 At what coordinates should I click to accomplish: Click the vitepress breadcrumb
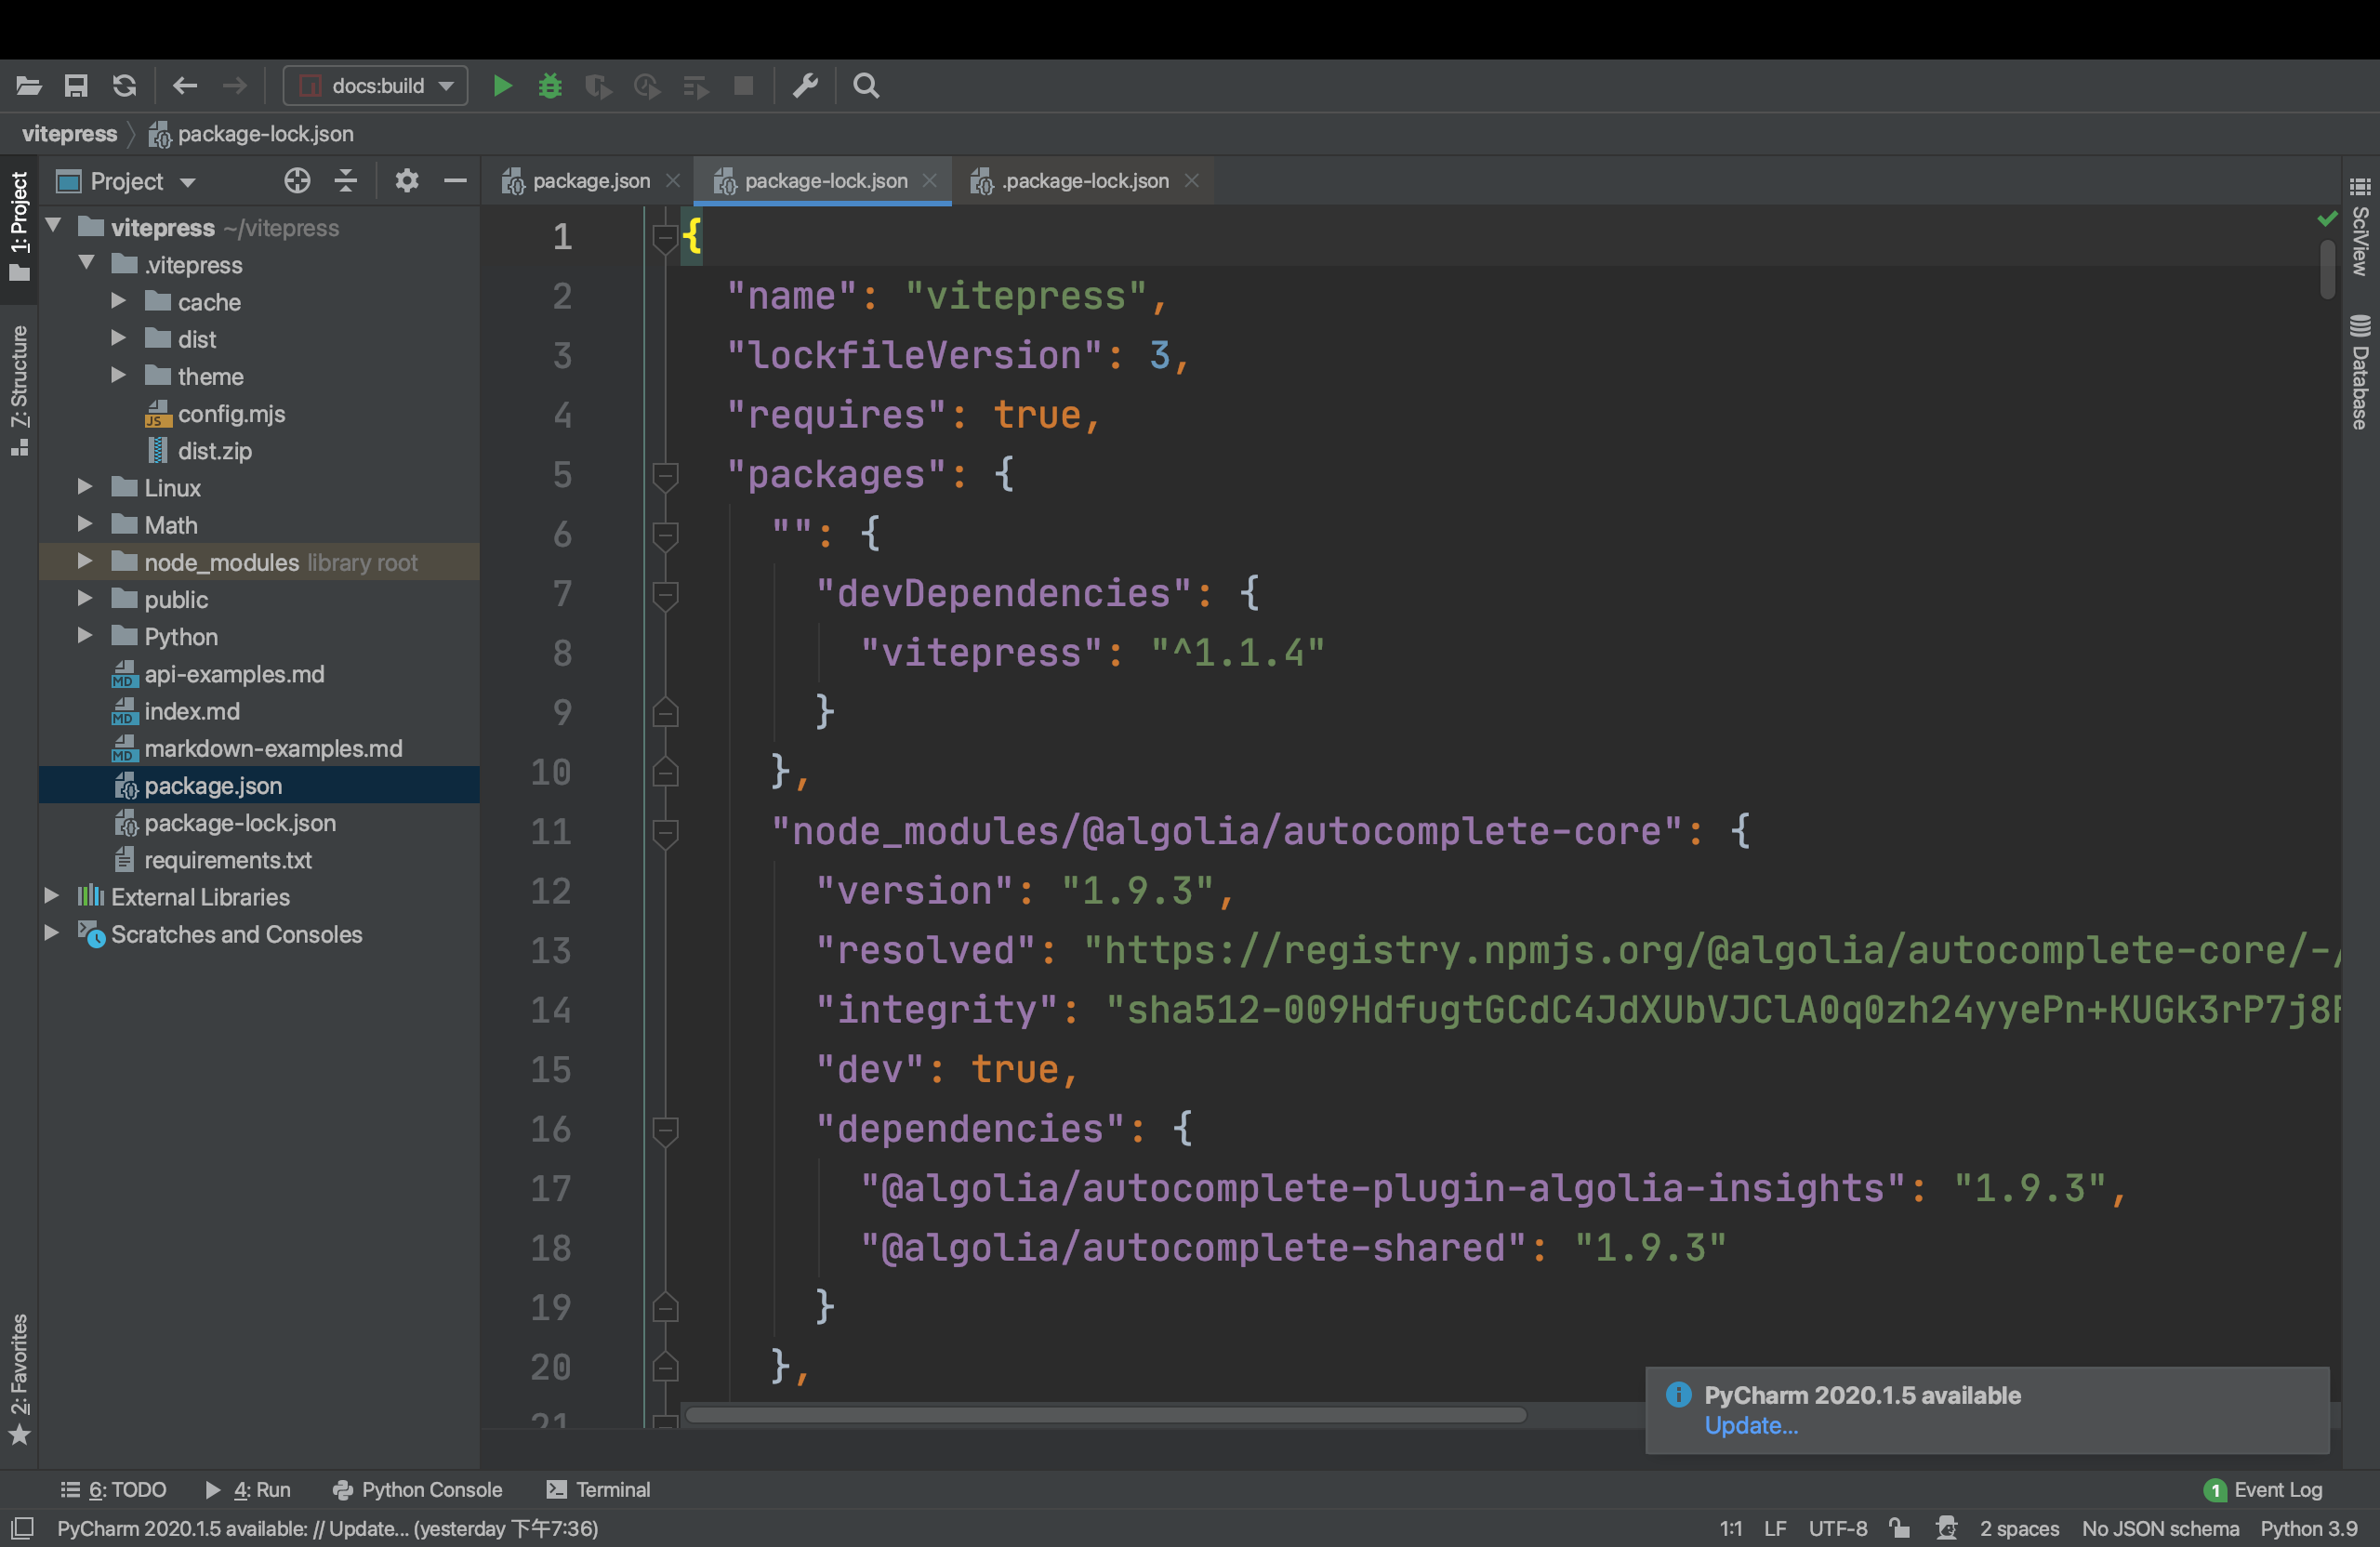[69, 134]
